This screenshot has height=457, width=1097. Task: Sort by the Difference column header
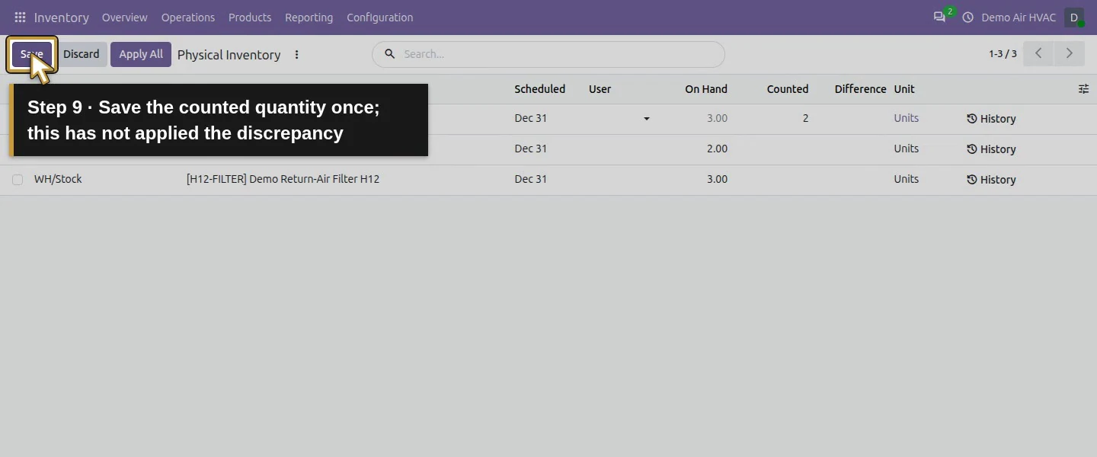(x=860, y=89)
